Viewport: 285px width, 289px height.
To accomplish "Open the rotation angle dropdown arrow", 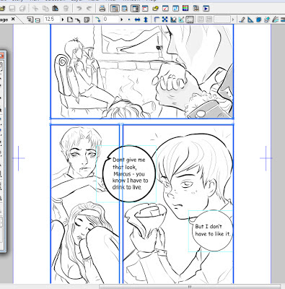I will (x=121, y=20).
